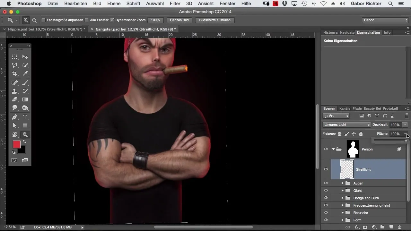Select the Pen tool
This screenshot has height=231, width=411.
pos(14,117)
